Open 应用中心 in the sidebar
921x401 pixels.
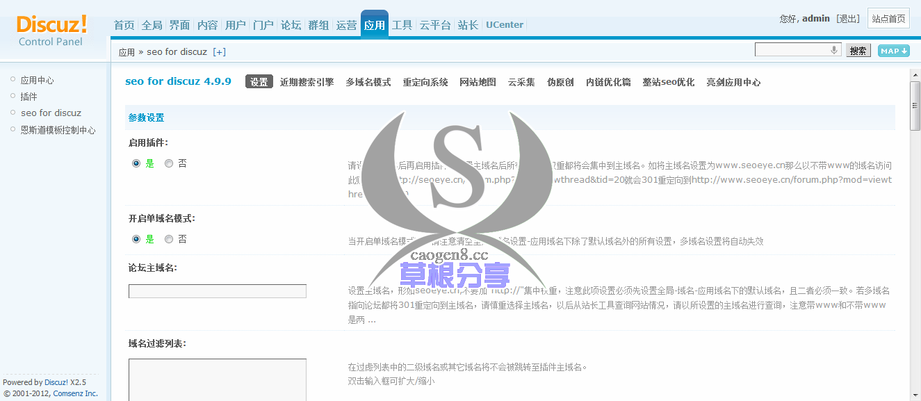[x=37, y=80]
